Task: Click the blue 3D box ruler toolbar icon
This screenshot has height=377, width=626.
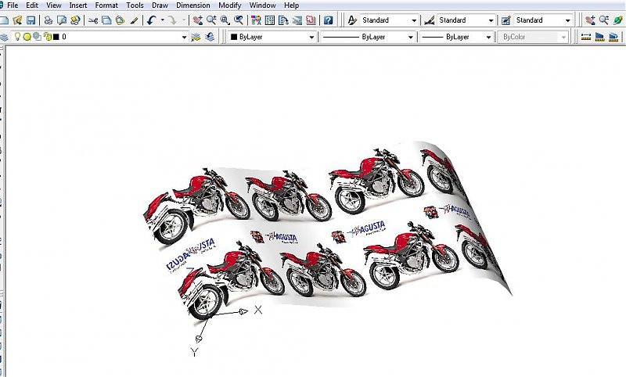Action: pos(613,37)
